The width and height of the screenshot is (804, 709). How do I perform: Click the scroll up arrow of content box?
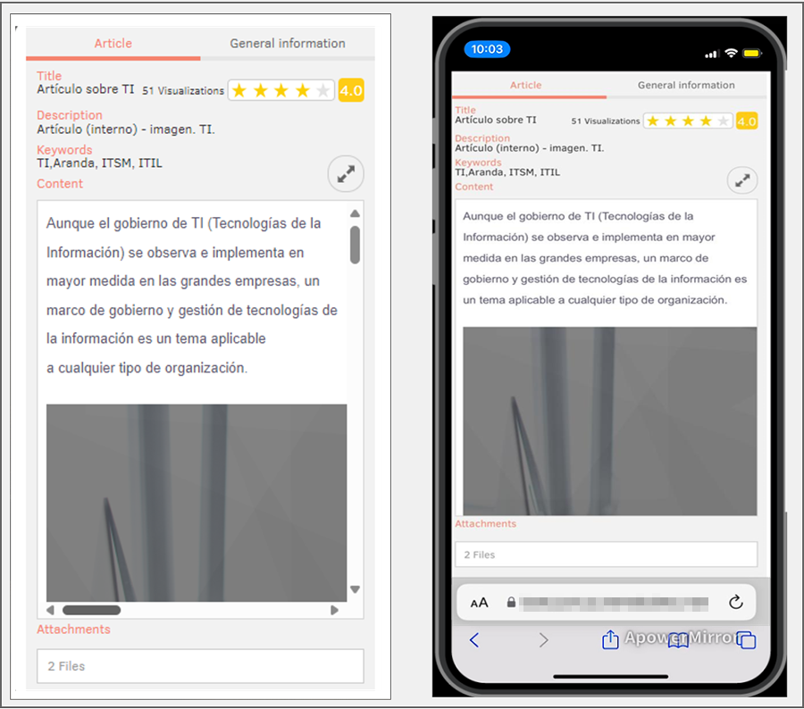point(355,213)
